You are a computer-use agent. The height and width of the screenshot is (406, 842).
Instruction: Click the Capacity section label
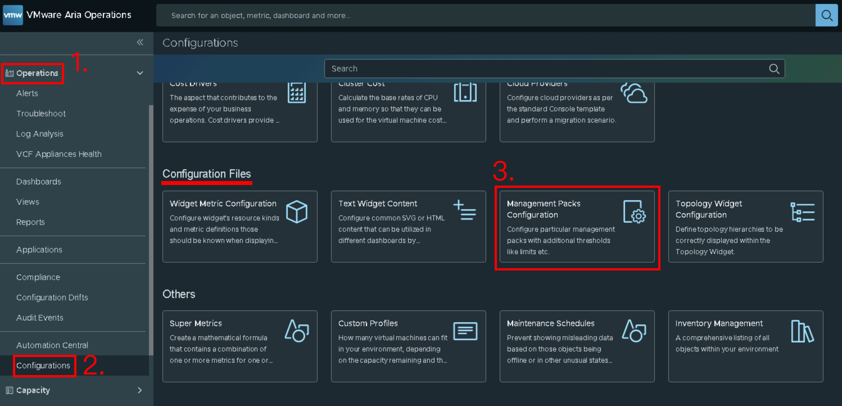(x=33, y=390)
